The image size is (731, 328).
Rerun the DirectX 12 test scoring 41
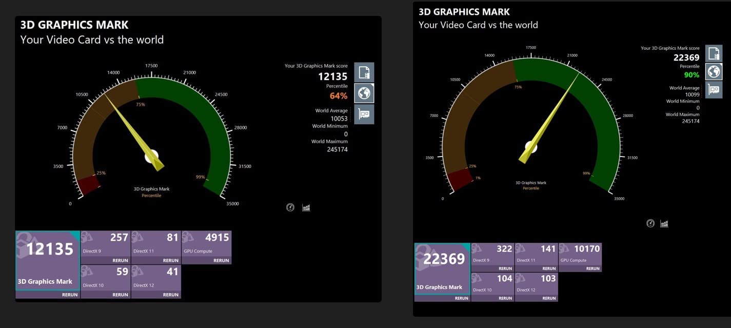click(x=171, y=295)
